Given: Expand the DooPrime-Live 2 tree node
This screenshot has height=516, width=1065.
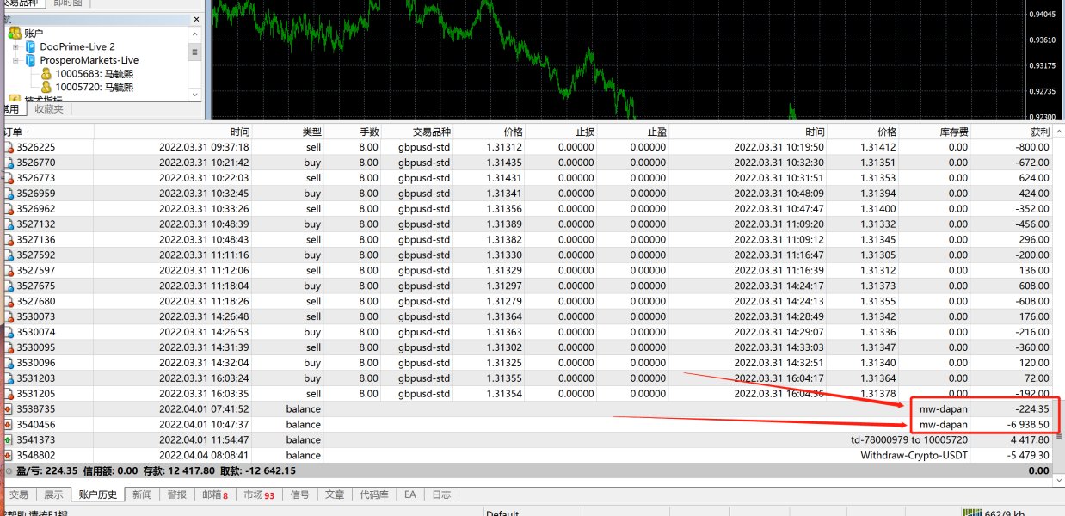Looking at the screenshot, I should pos(16,46).
